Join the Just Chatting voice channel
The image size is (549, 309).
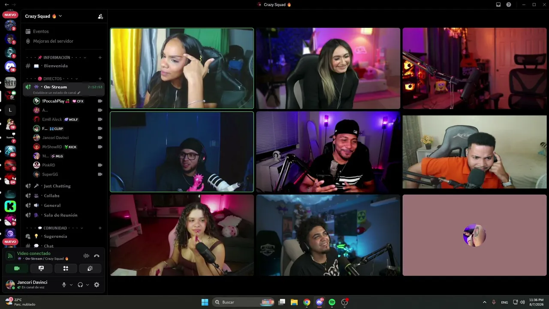64,186
